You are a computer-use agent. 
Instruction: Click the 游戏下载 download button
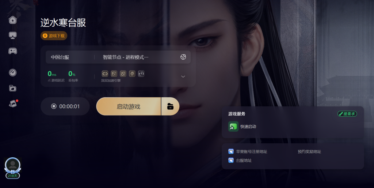54,35
